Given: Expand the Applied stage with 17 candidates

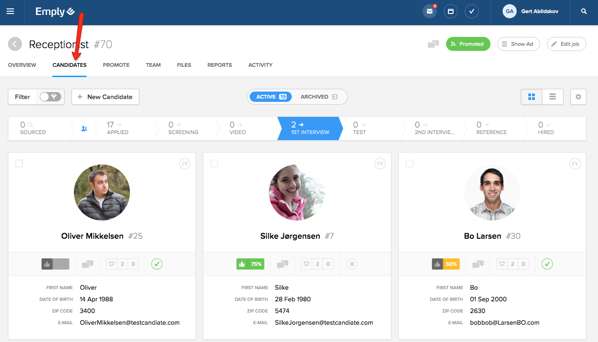Looking at the screenshot, I should [117, 128].
